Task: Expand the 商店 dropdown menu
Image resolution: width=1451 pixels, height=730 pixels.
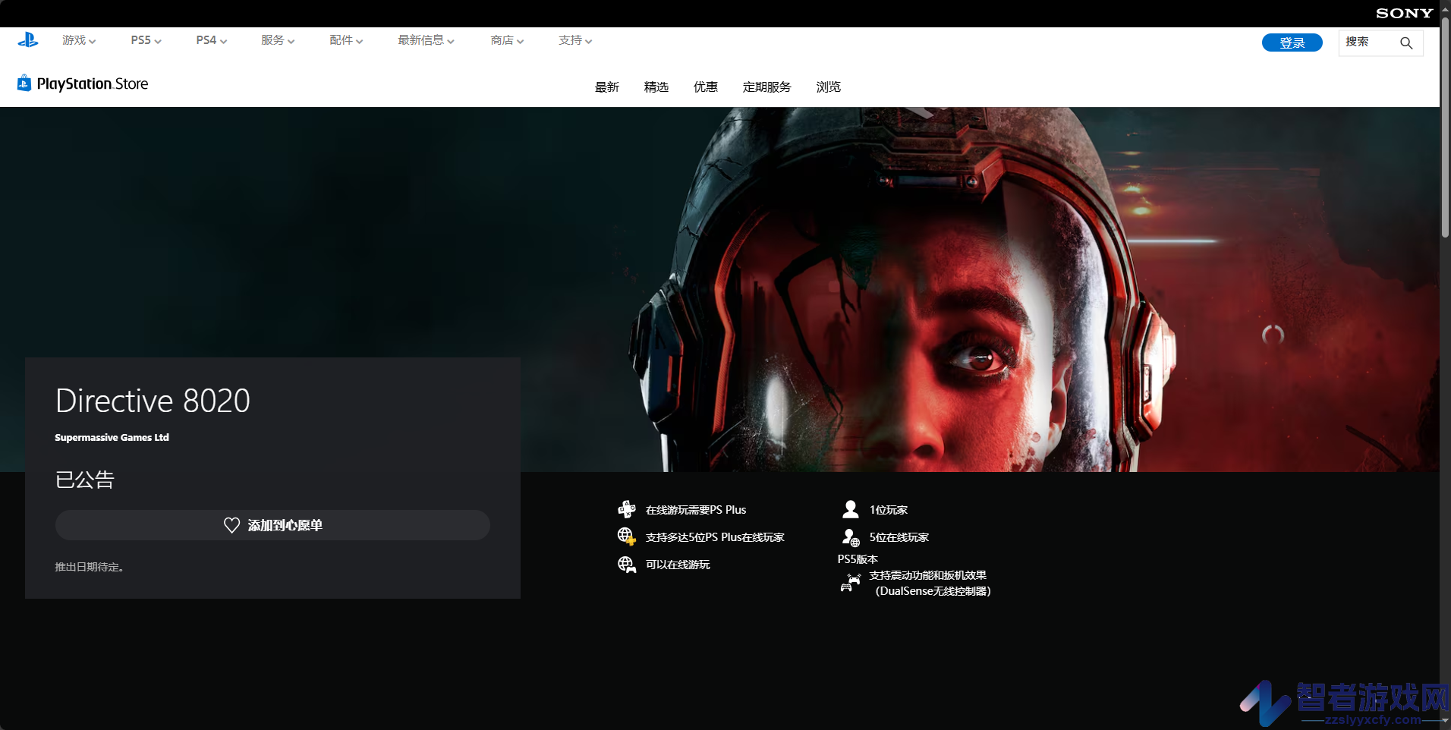Action: tap(507, 40)
